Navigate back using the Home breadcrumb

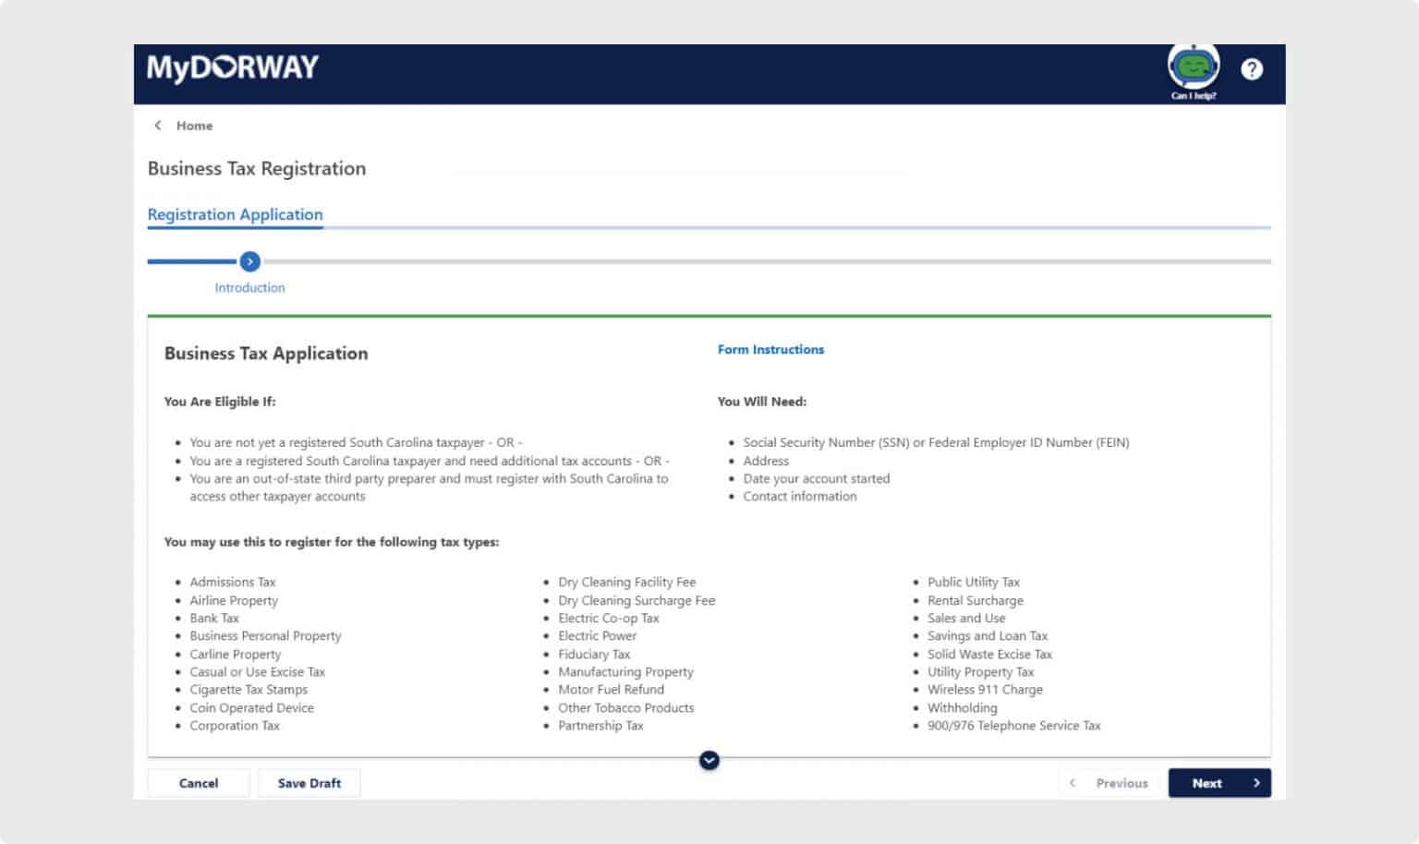(194, 125)
